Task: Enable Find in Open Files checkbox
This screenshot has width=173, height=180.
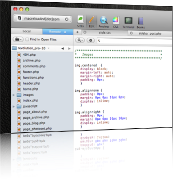Action: (27, 40)
